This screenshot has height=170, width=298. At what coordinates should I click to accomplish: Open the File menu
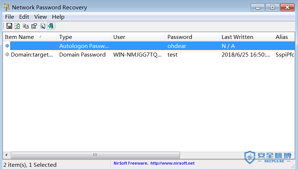coord(9,17)
